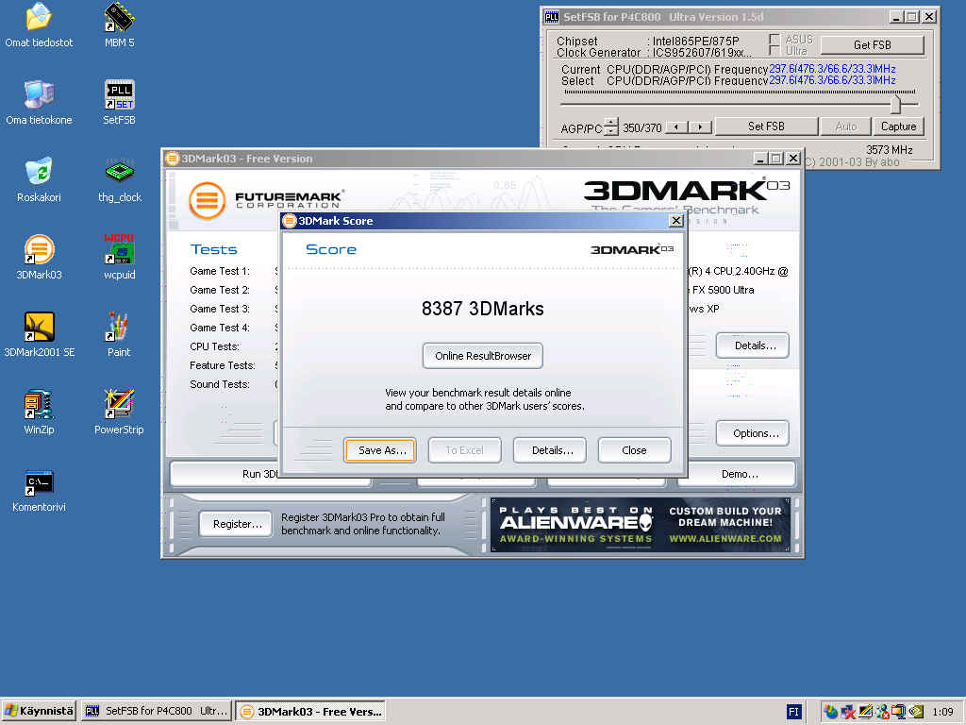The image size is (966, 725).
Task: Open the 3DMark03 desktop shortcut
Action: point(39,251)
